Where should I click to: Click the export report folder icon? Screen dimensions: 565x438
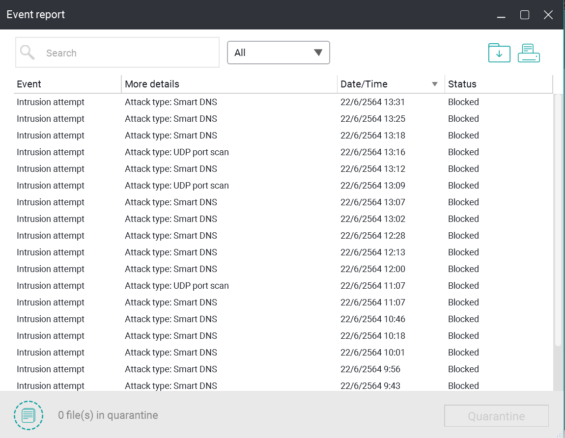499,53
